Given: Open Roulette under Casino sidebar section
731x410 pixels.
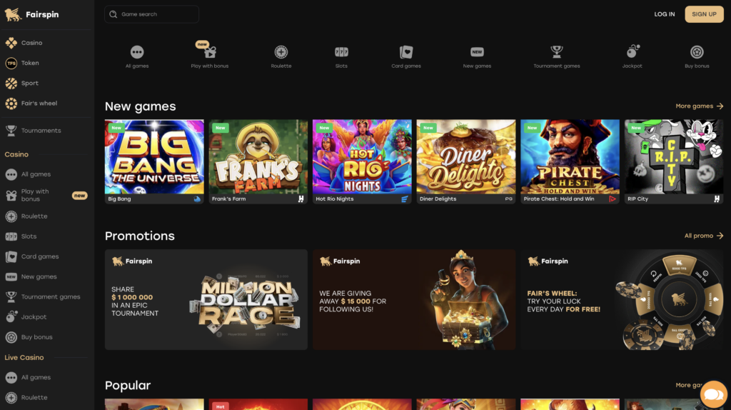Looking at the screenshot, I should (x=26, y=216).
